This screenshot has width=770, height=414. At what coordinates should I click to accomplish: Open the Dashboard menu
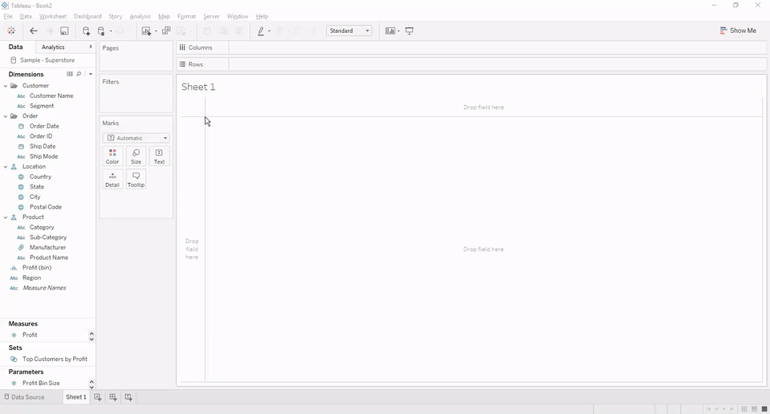(87, 16)
